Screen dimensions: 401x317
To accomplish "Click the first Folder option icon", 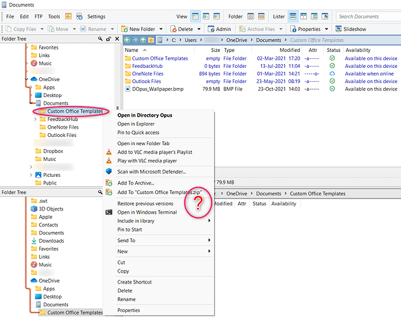I will pos(250,16).
